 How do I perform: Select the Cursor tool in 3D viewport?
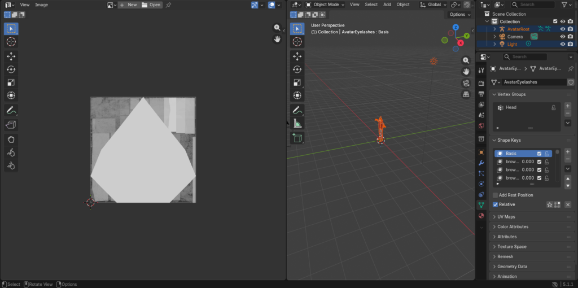(x=297, y=42)
